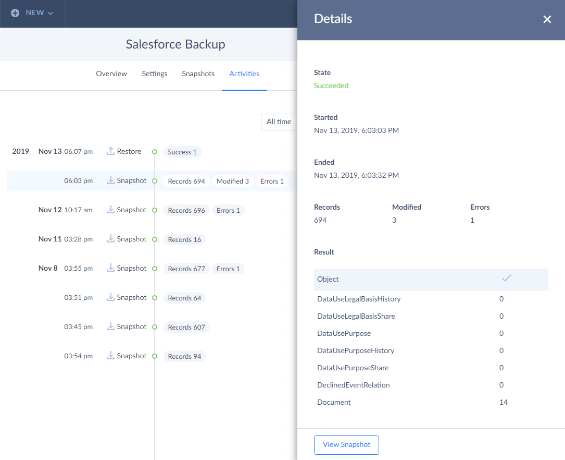Click the Nov 12 Snapshot download icon
The height and width of the screenshot is (460, 565).
pos(111,210)
